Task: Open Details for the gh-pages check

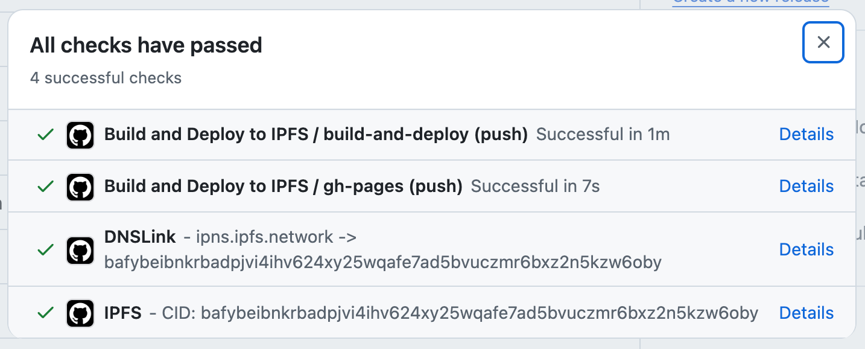Action: 806,186
